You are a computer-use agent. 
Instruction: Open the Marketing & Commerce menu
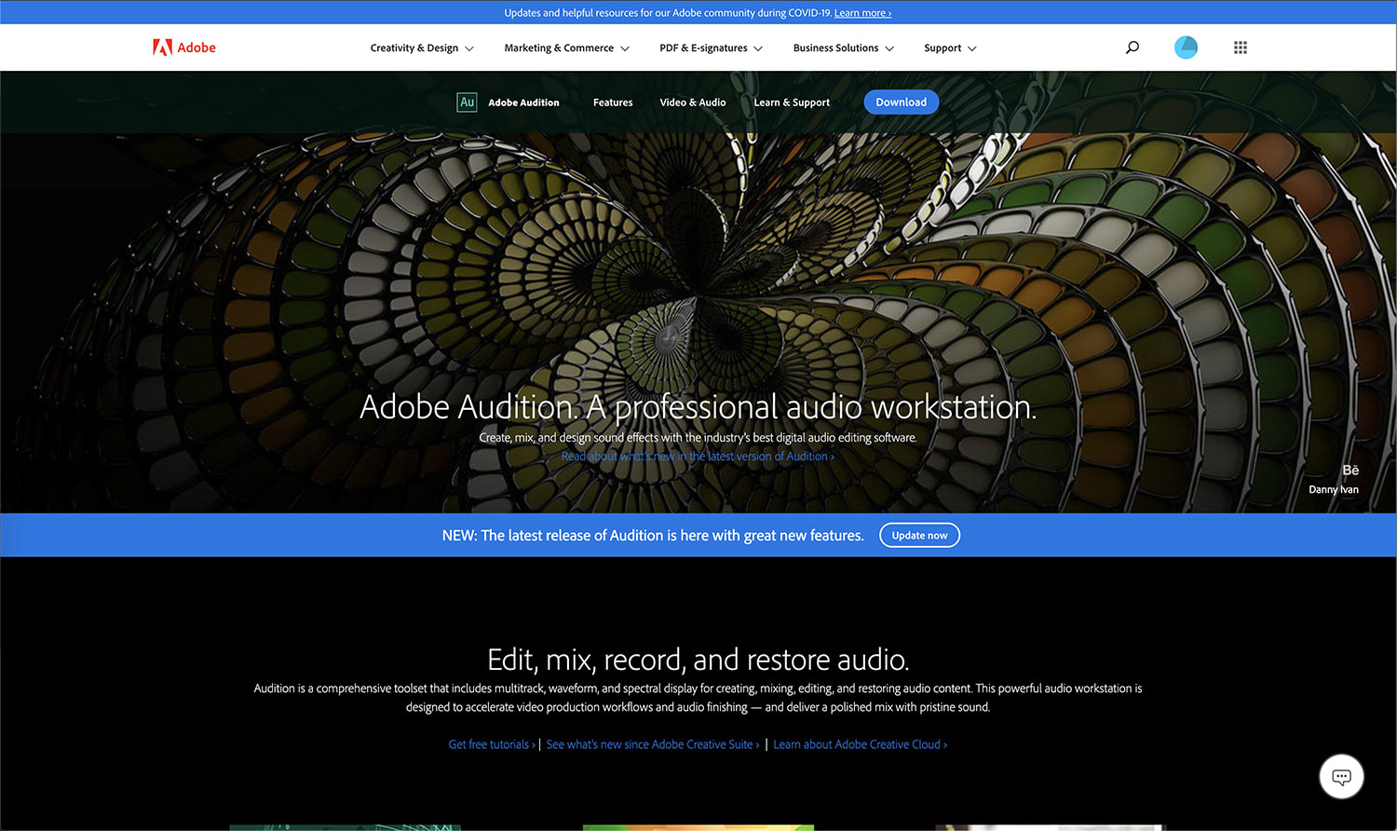pyautogui.click(x=565, y=48)
